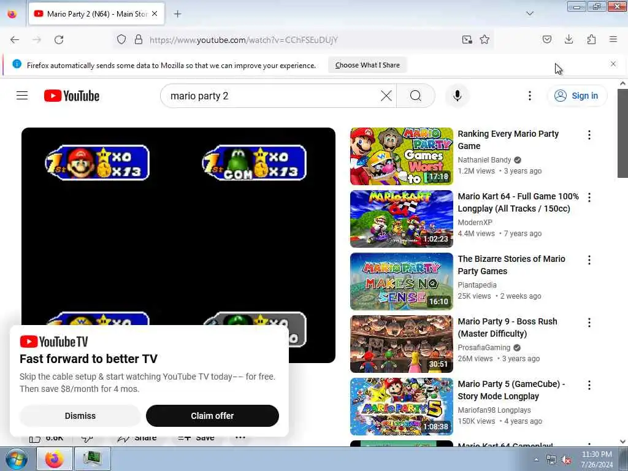
Task: Open the shield tracking protection icon
Action: click(x=121, y=39)
